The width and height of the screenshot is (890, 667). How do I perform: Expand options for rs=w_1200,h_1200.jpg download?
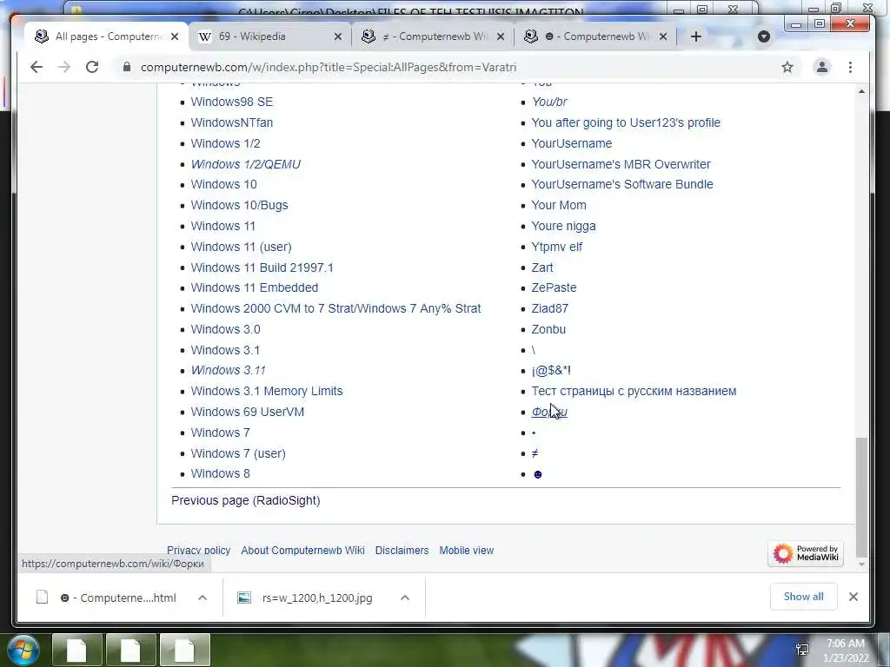click(x=405, y=598)
